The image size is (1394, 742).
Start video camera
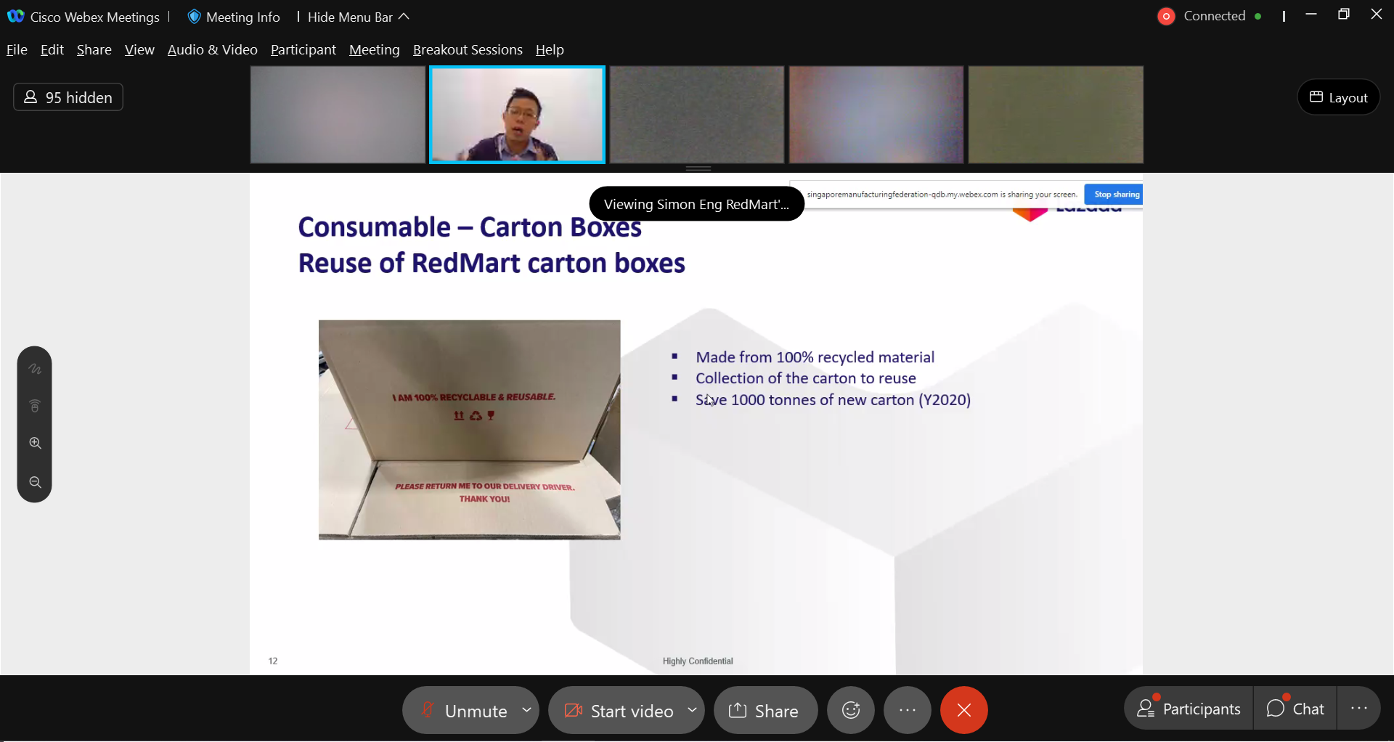(x=619, y=711)
